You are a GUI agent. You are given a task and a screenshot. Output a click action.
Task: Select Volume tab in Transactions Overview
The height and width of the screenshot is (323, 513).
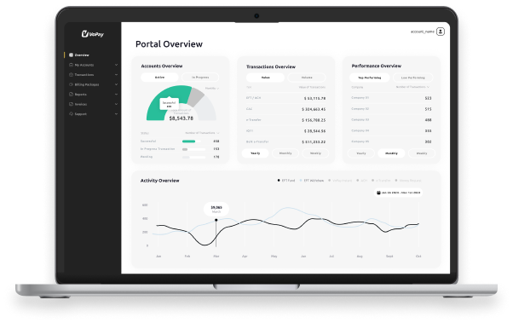coord(307,78)
